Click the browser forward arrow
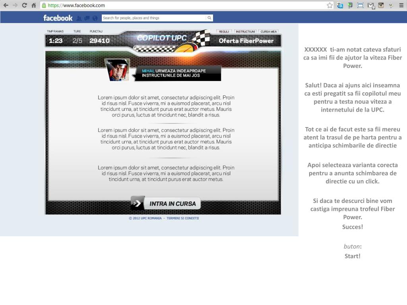The height and width of the screenshot is (305, 407). [x=15, y=5]
